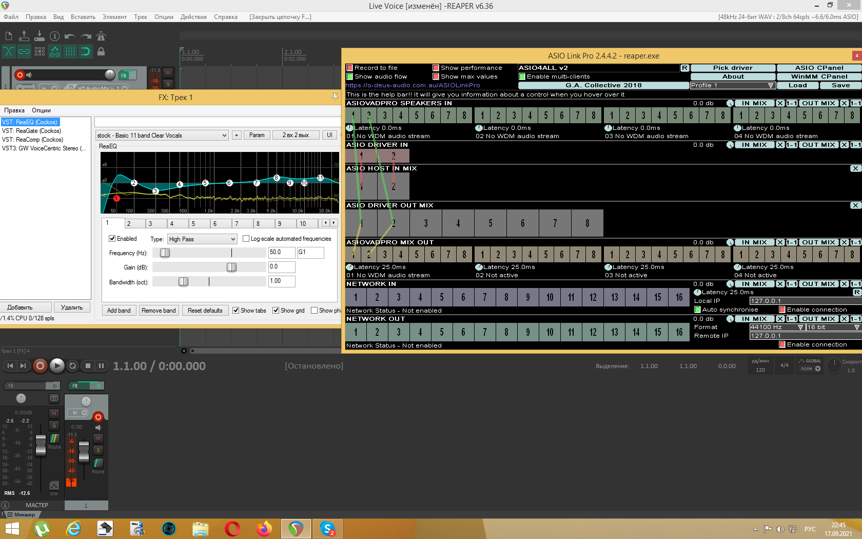This screenshot has height=539, width=862.
Task: Toggle Record to file checkbox in ASIO Link Pro
Action: 349,68
